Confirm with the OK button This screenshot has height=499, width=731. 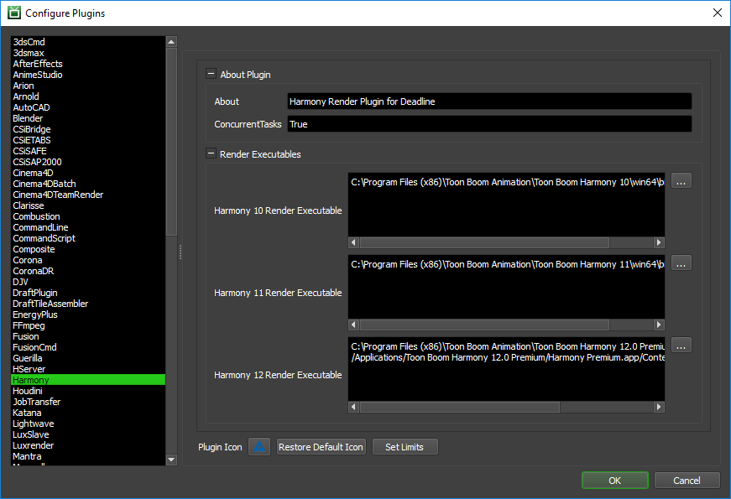click(614, 481)
